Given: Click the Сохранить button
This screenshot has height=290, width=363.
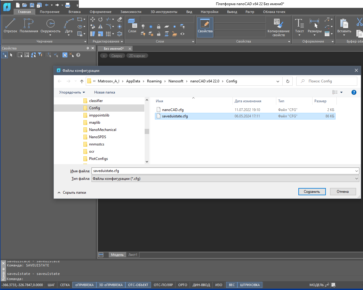Looking at the screenshot, I should pyautogui.click(x=312, y=192).
